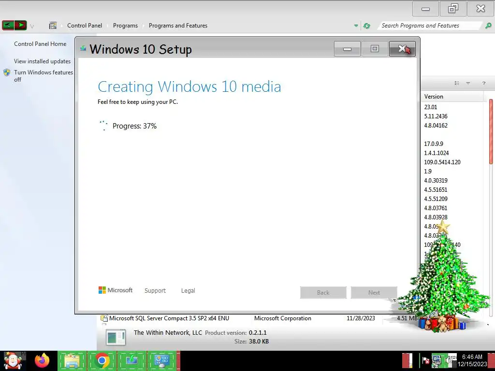
Task: Select Microsoft SQL Server Compact 3.5 SP2 row
Action: [x=259, y=318]
